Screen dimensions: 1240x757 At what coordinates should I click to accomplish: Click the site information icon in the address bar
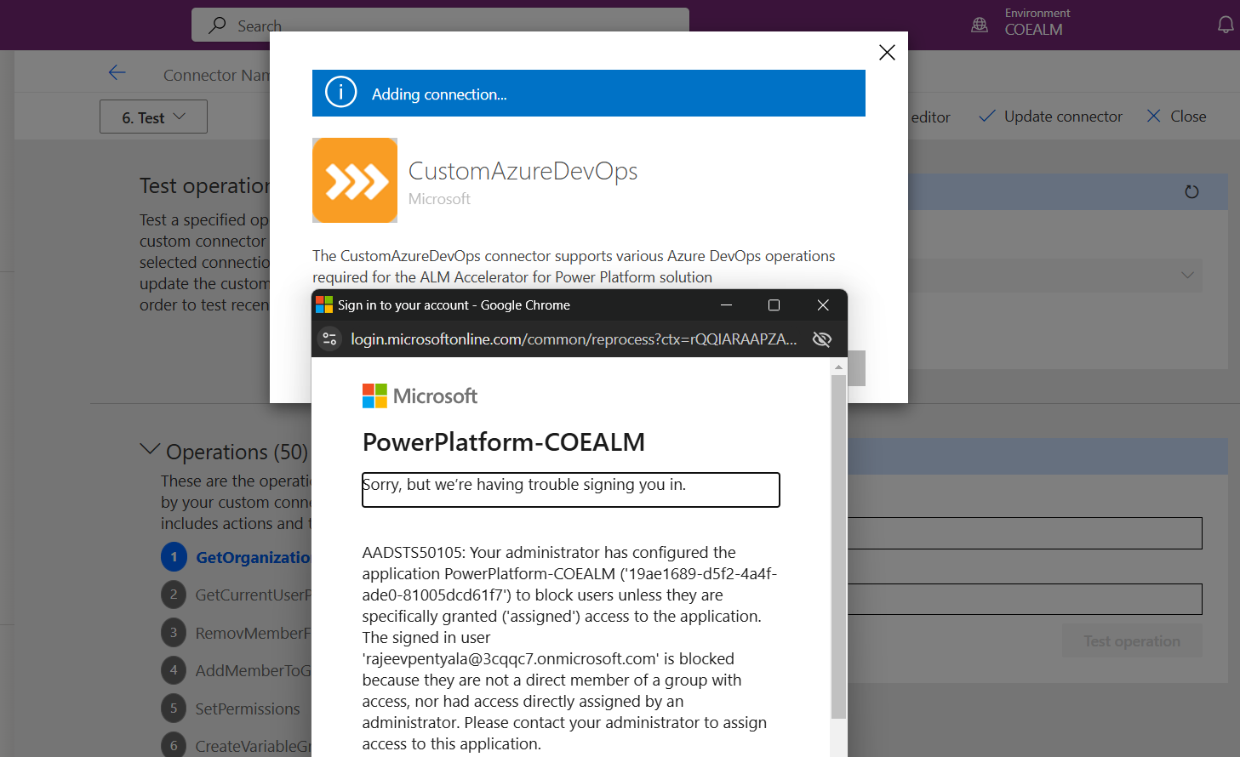[x=329, y=339]
